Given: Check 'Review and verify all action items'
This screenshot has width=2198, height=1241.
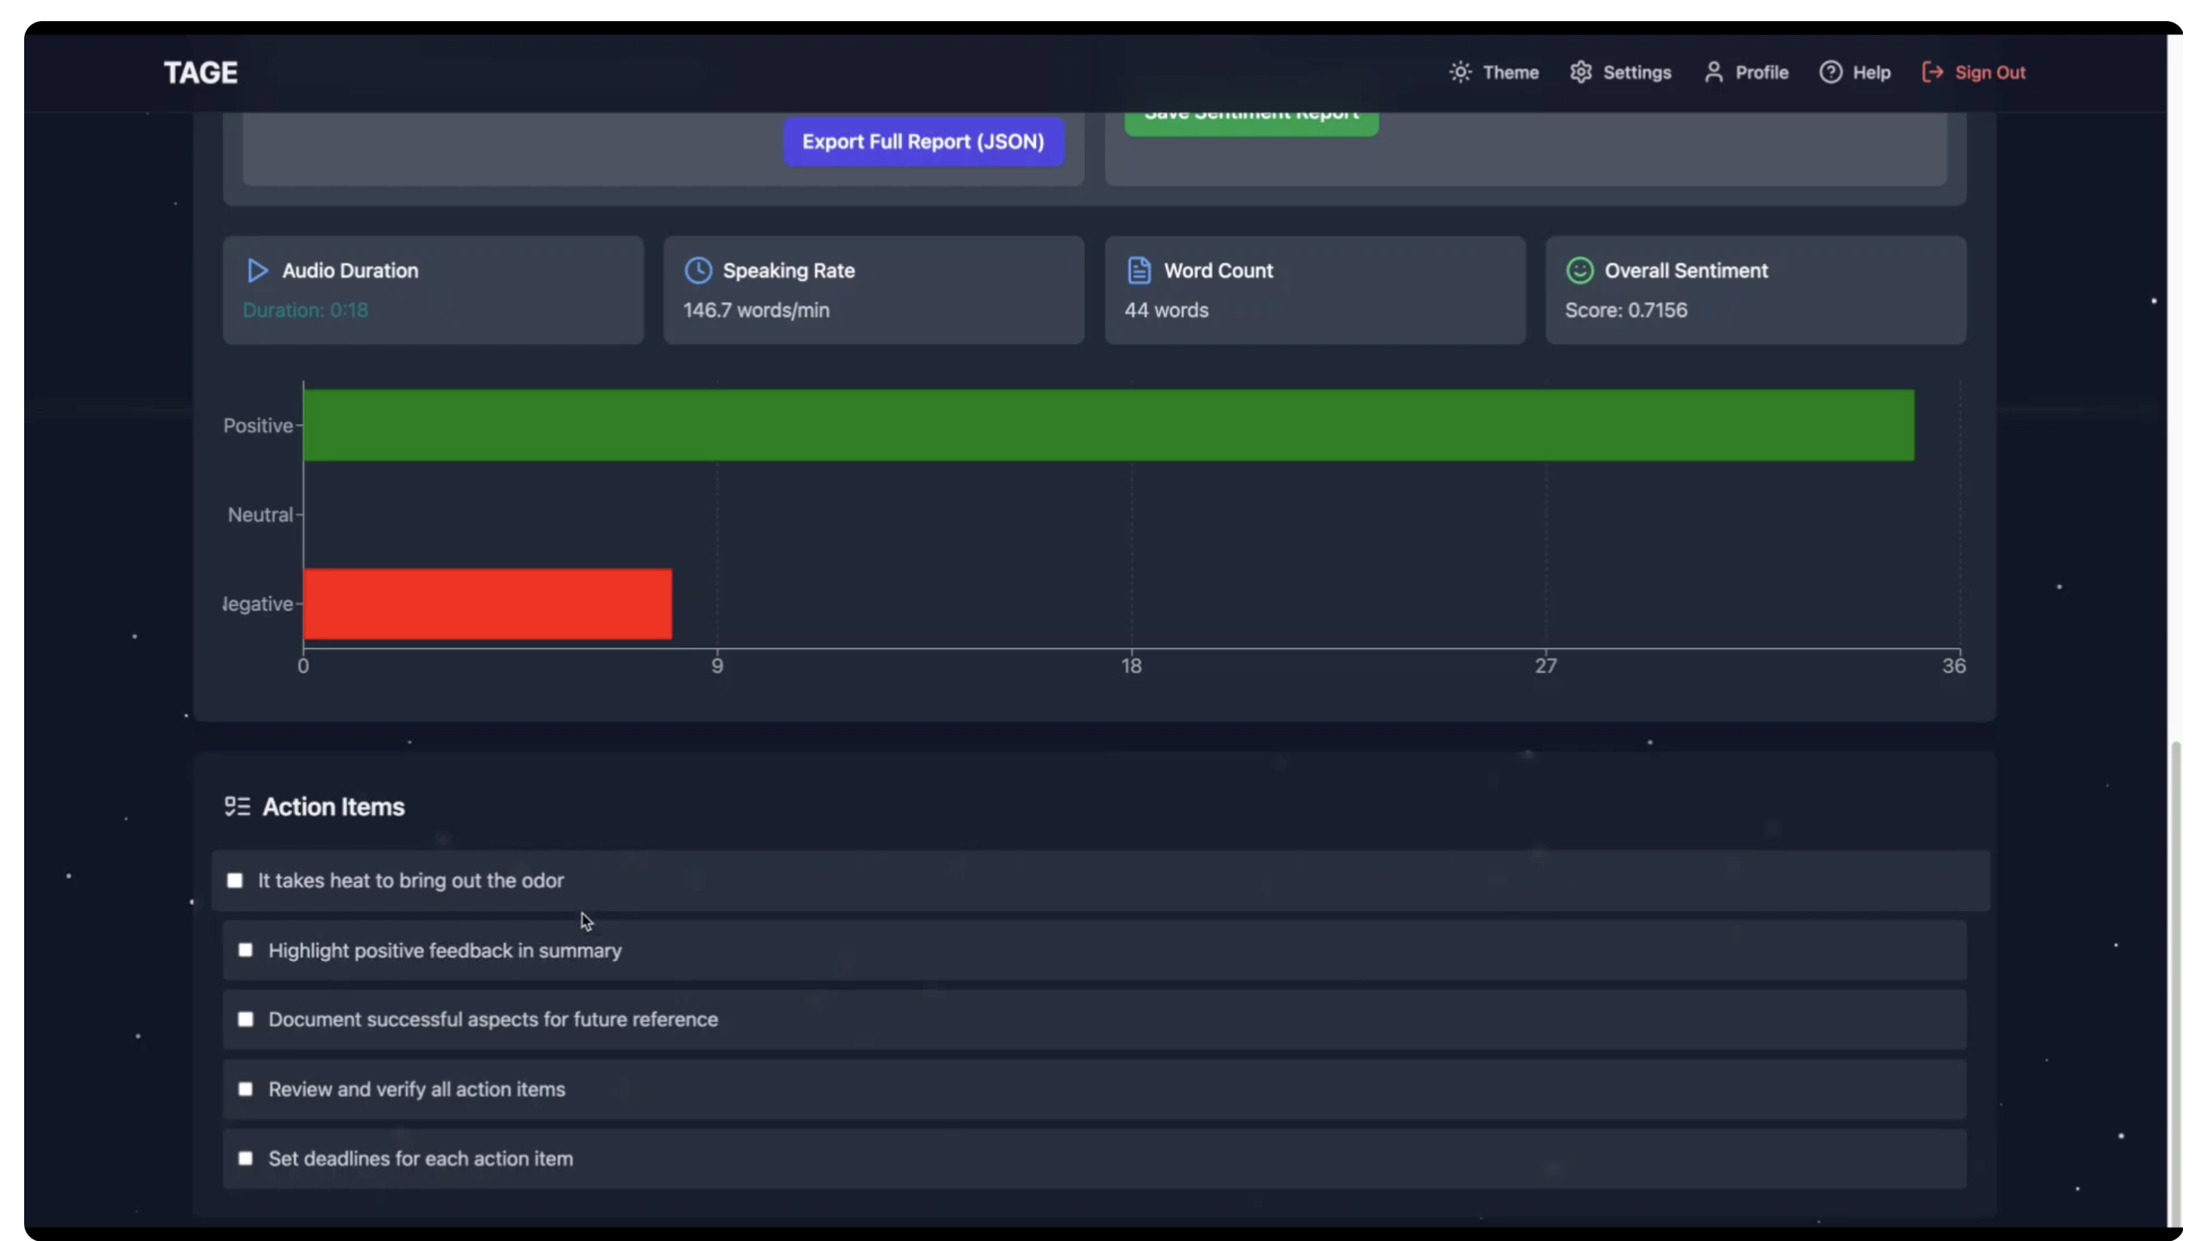Looking at the screenshot, I should pyautogui.click(x=246, y=1089).
